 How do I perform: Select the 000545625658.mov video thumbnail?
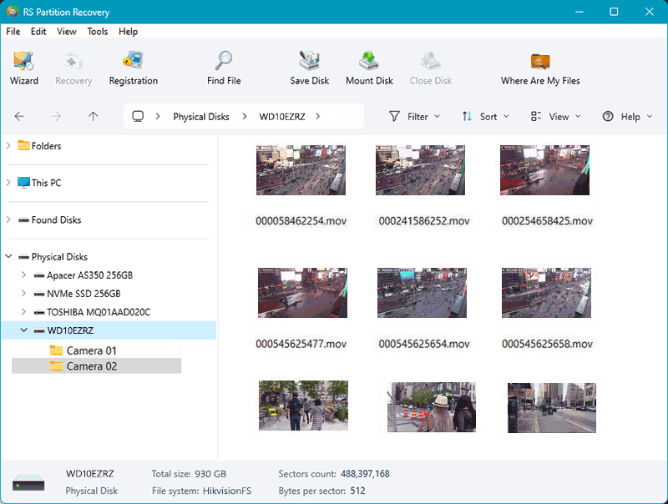547,293
